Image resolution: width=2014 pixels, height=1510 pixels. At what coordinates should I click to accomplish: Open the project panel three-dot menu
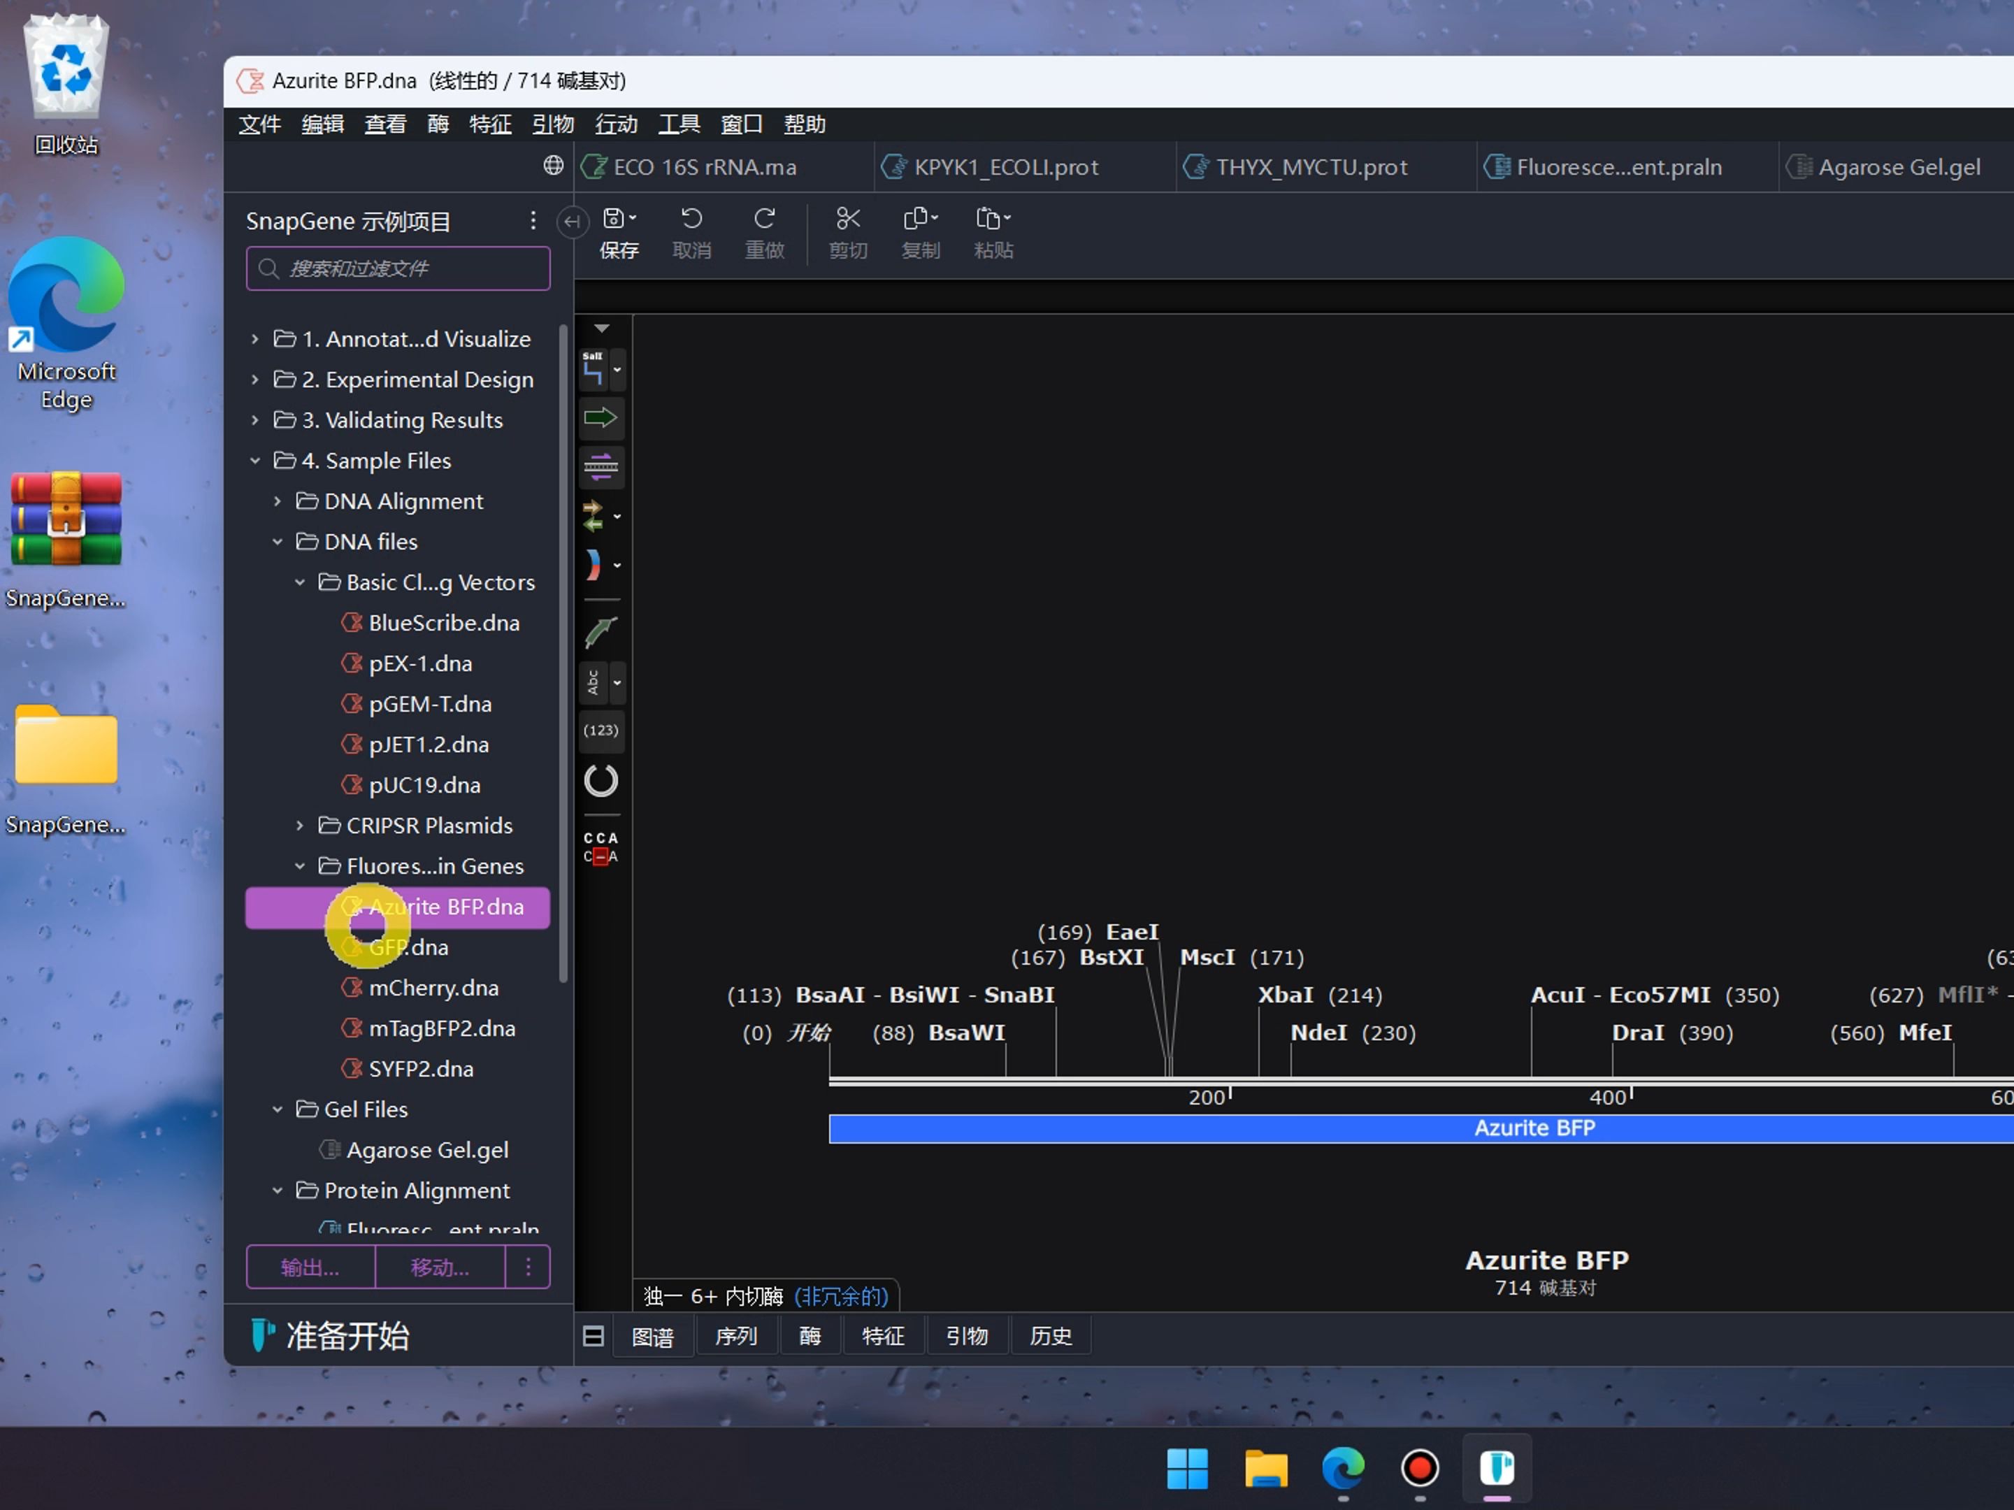[533, 220]
